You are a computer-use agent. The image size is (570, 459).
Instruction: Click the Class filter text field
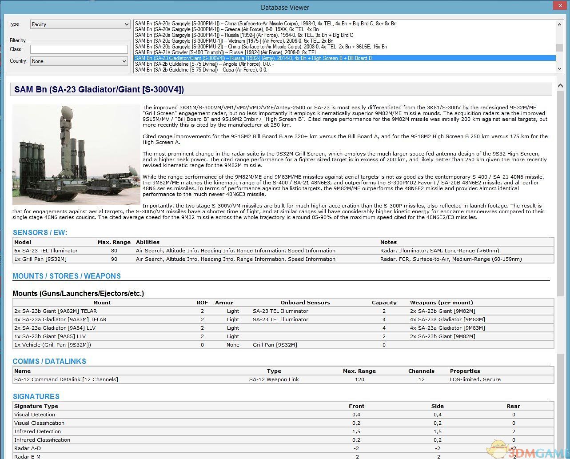point(79,49)
